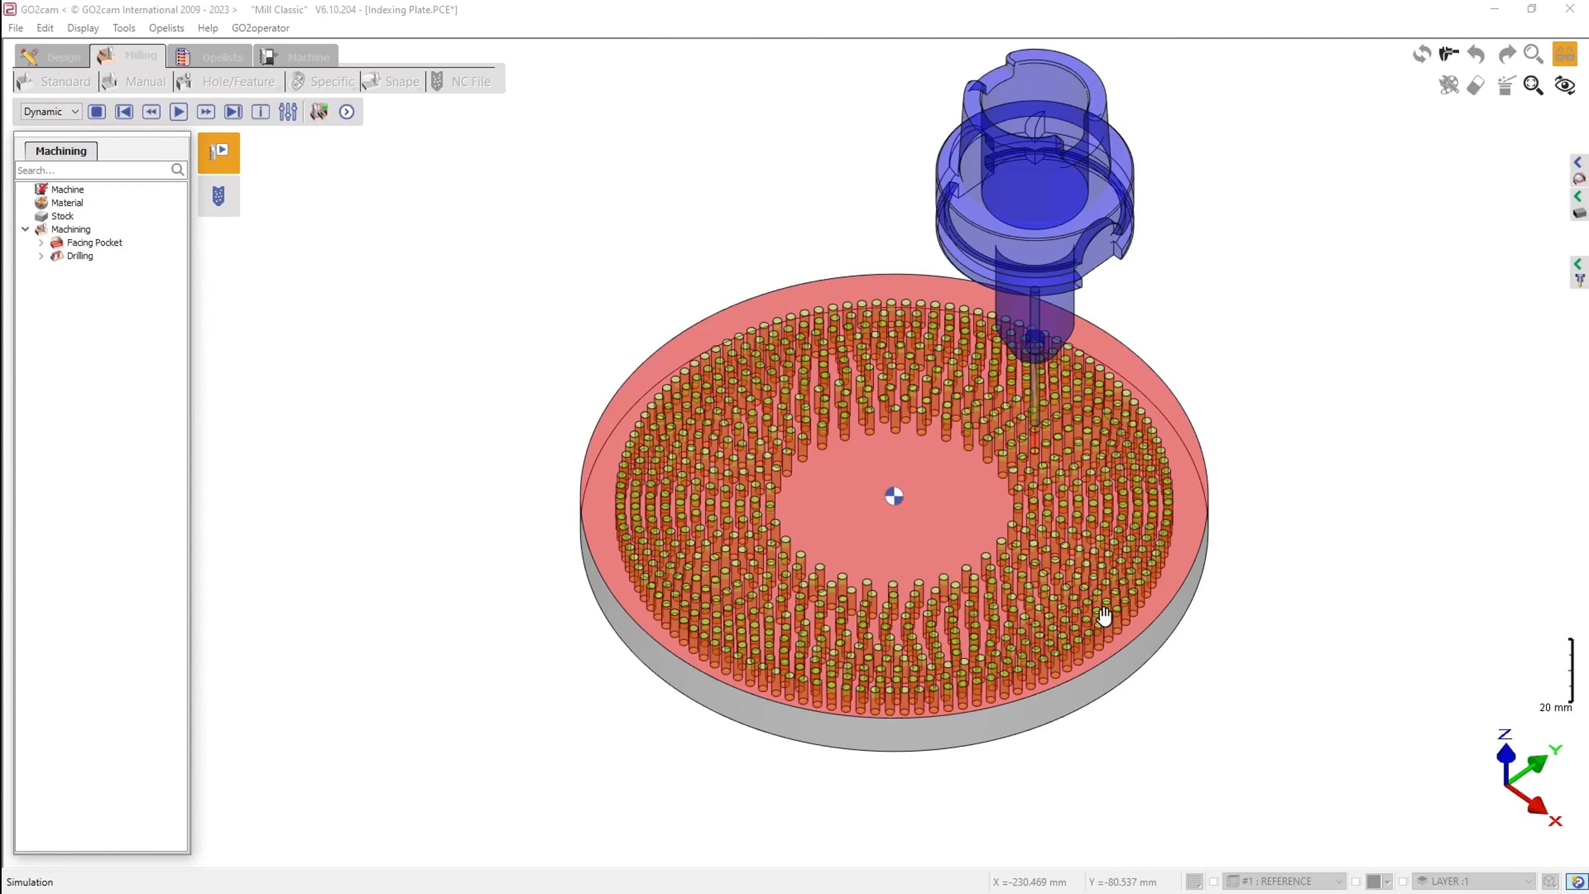1589x894 pixels.
Task: Open the Tools menu
Action: click(x=124, y=28)
